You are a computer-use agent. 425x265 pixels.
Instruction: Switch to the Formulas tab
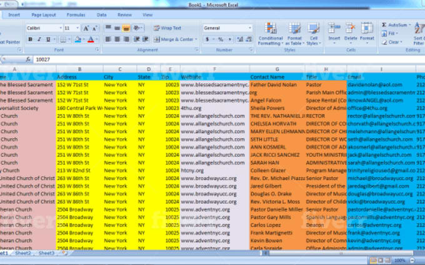pos(76,15)
